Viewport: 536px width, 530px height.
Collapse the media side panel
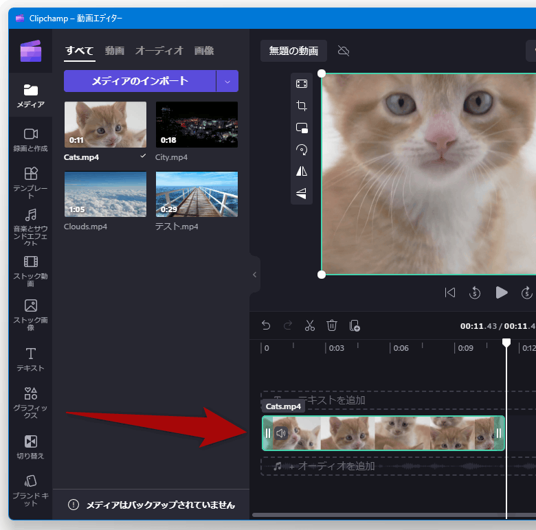click(254, 275)
